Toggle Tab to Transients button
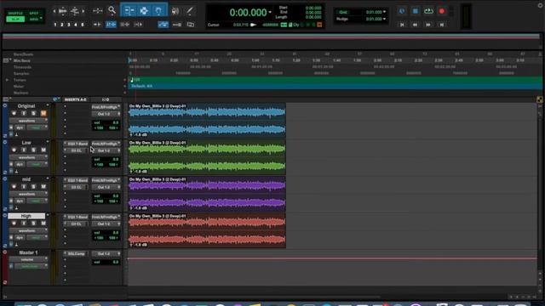Viewport: 545px width, 306px height. click(x=97, y=25)
